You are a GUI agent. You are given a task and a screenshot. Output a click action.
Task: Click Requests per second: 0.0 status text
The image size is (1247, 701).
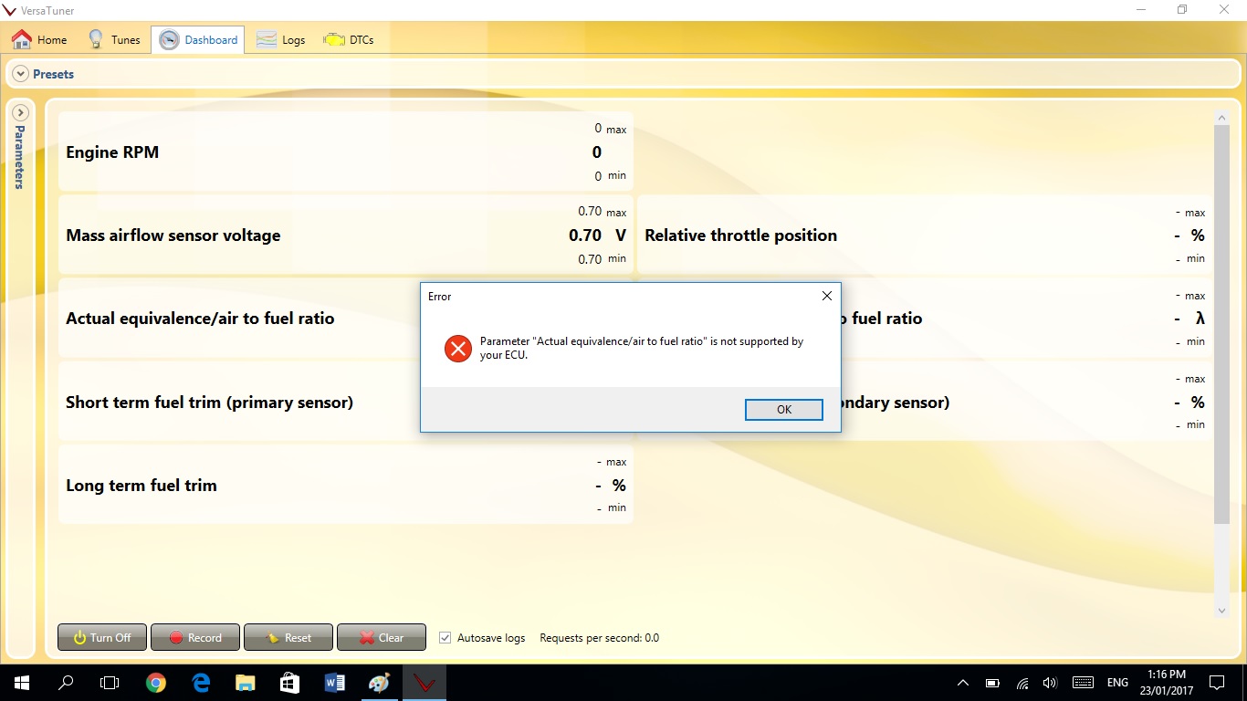click(x=599, y=638)
